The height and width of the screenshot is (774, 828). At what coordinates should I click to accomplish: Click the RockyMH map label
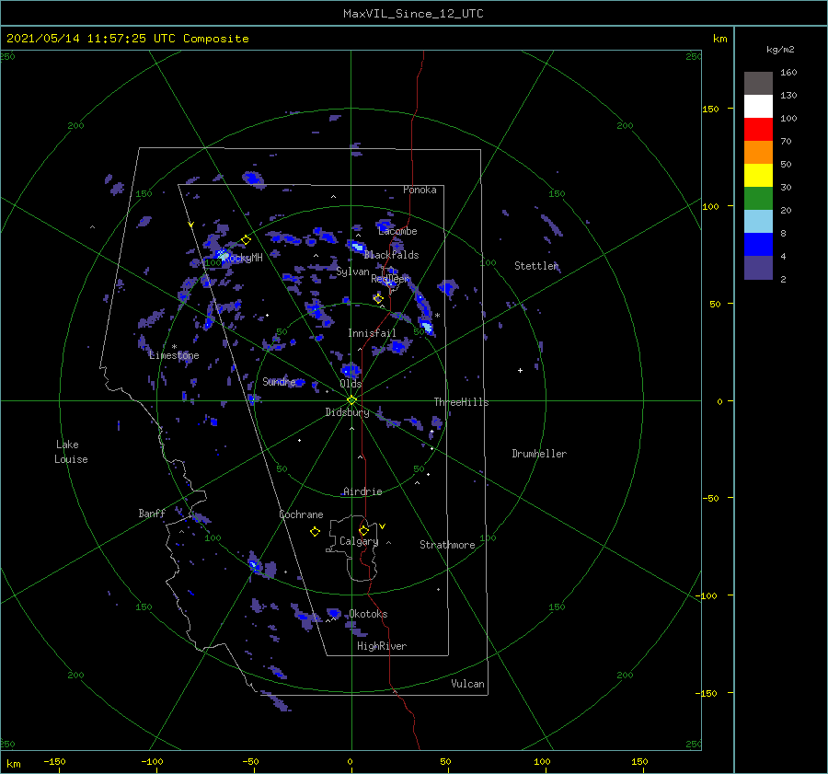[x=243, y=258]
